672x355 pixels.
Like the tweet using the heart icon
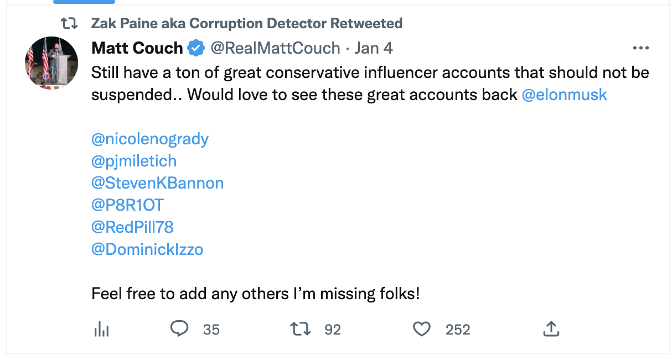point(421,328)
